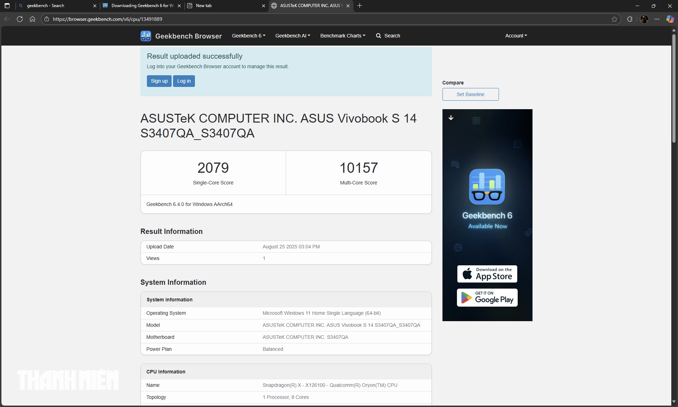This screenshot has height=407, width=678.
Task: View site information lock icon
Action: click(47, 19)
